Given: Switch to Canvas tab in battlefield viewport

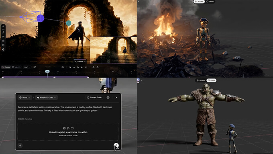Looking at the screenshot, I should pyautogui.click(x=210, y=2).
